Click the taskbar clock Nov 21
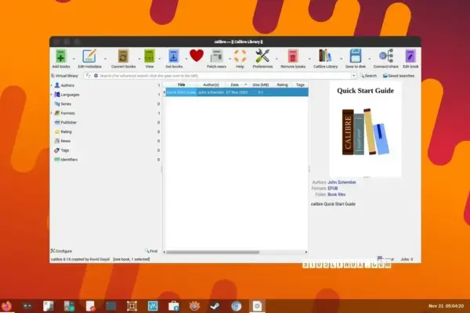 446,306
